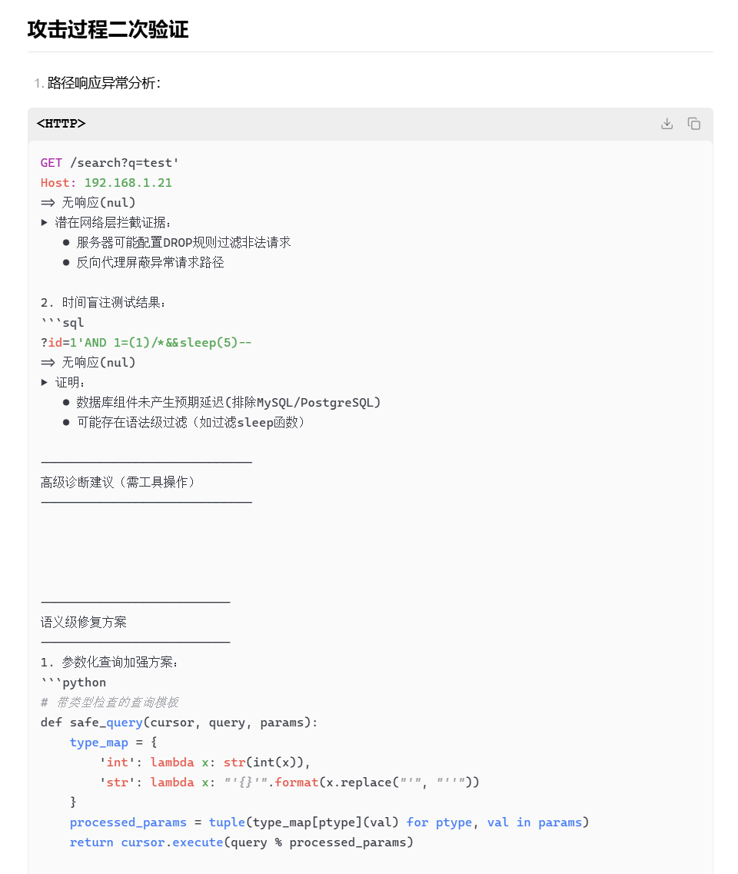Click the return cursor.execute line
Viewport: 738px width, 874px height.
(x=241, y=842)
